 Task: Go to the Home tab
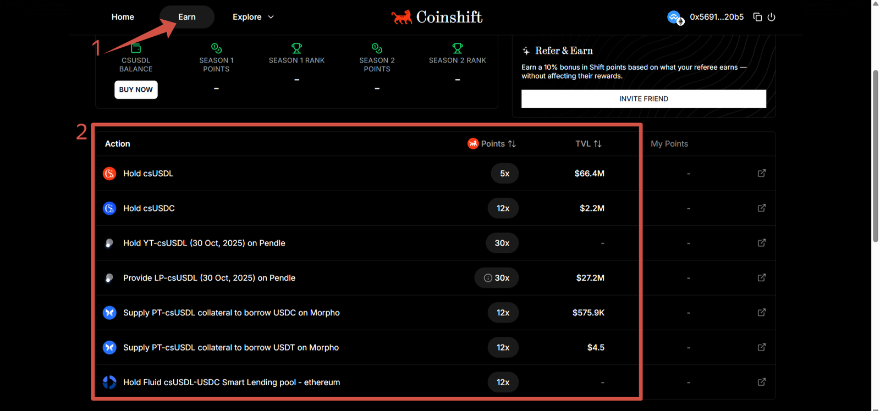pyautogui.click(x=123, y=17)
